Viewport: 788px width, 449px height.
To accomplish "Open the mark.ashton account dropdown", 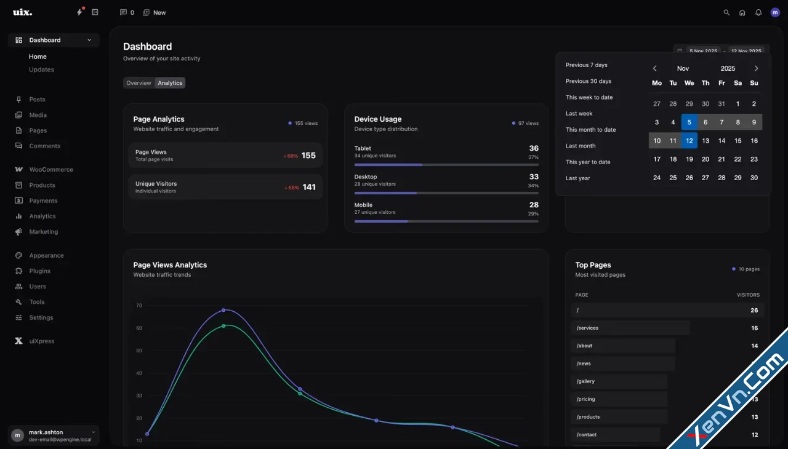I will (52, 435).
